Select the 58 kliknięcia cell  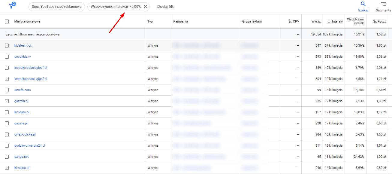pos(333,56)
